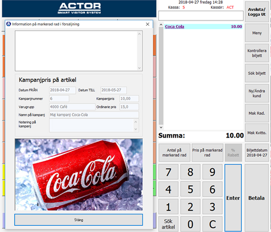Tap keypad digit 4
Image resolution: width=271 pixels, height=232 pixels.
168,189
